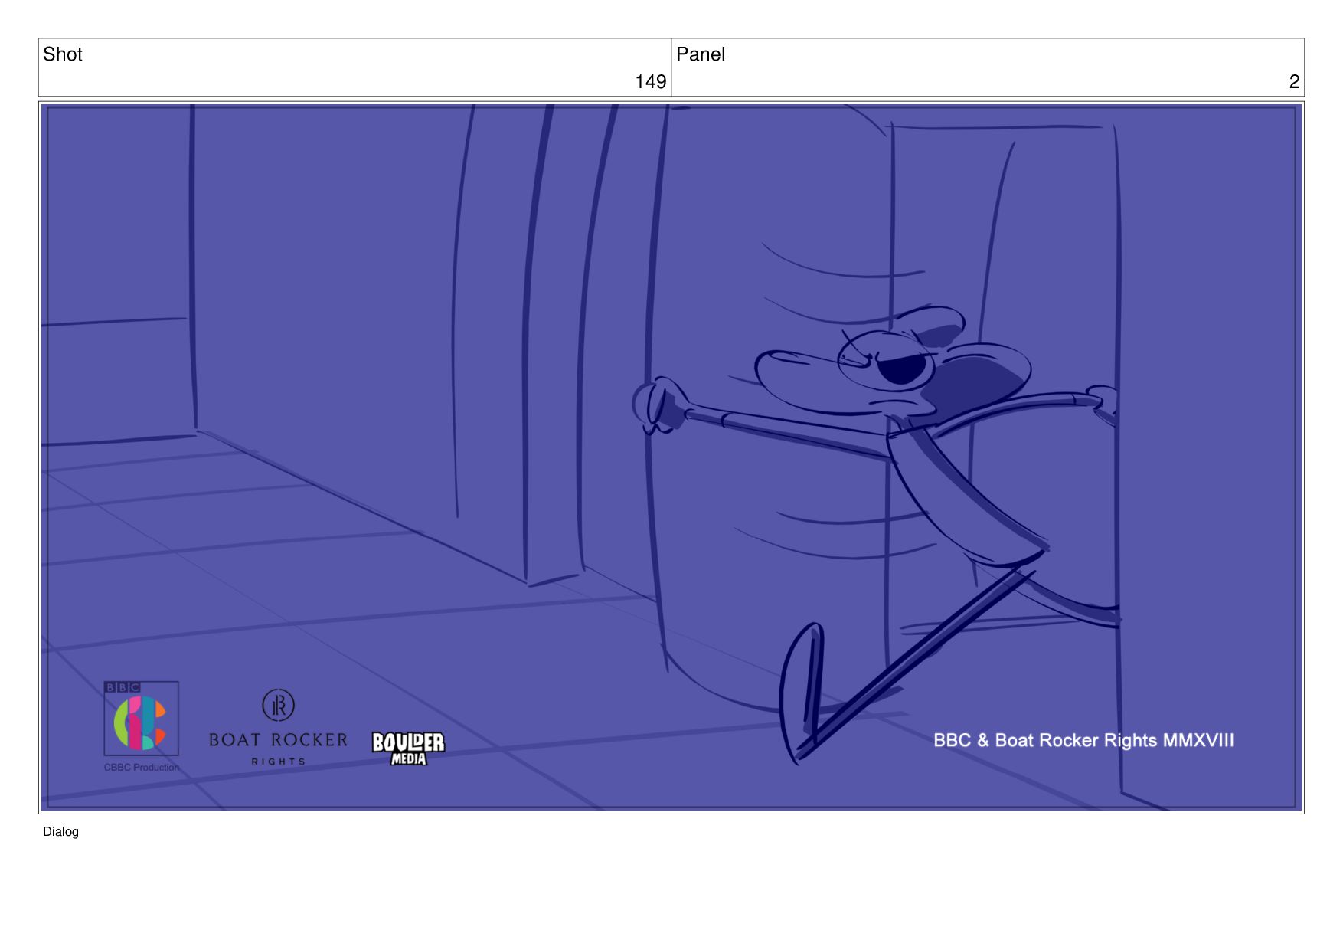Click the Boulder Media logo
This screenshot has height=950, width=1343.
[x=408, y=749]
